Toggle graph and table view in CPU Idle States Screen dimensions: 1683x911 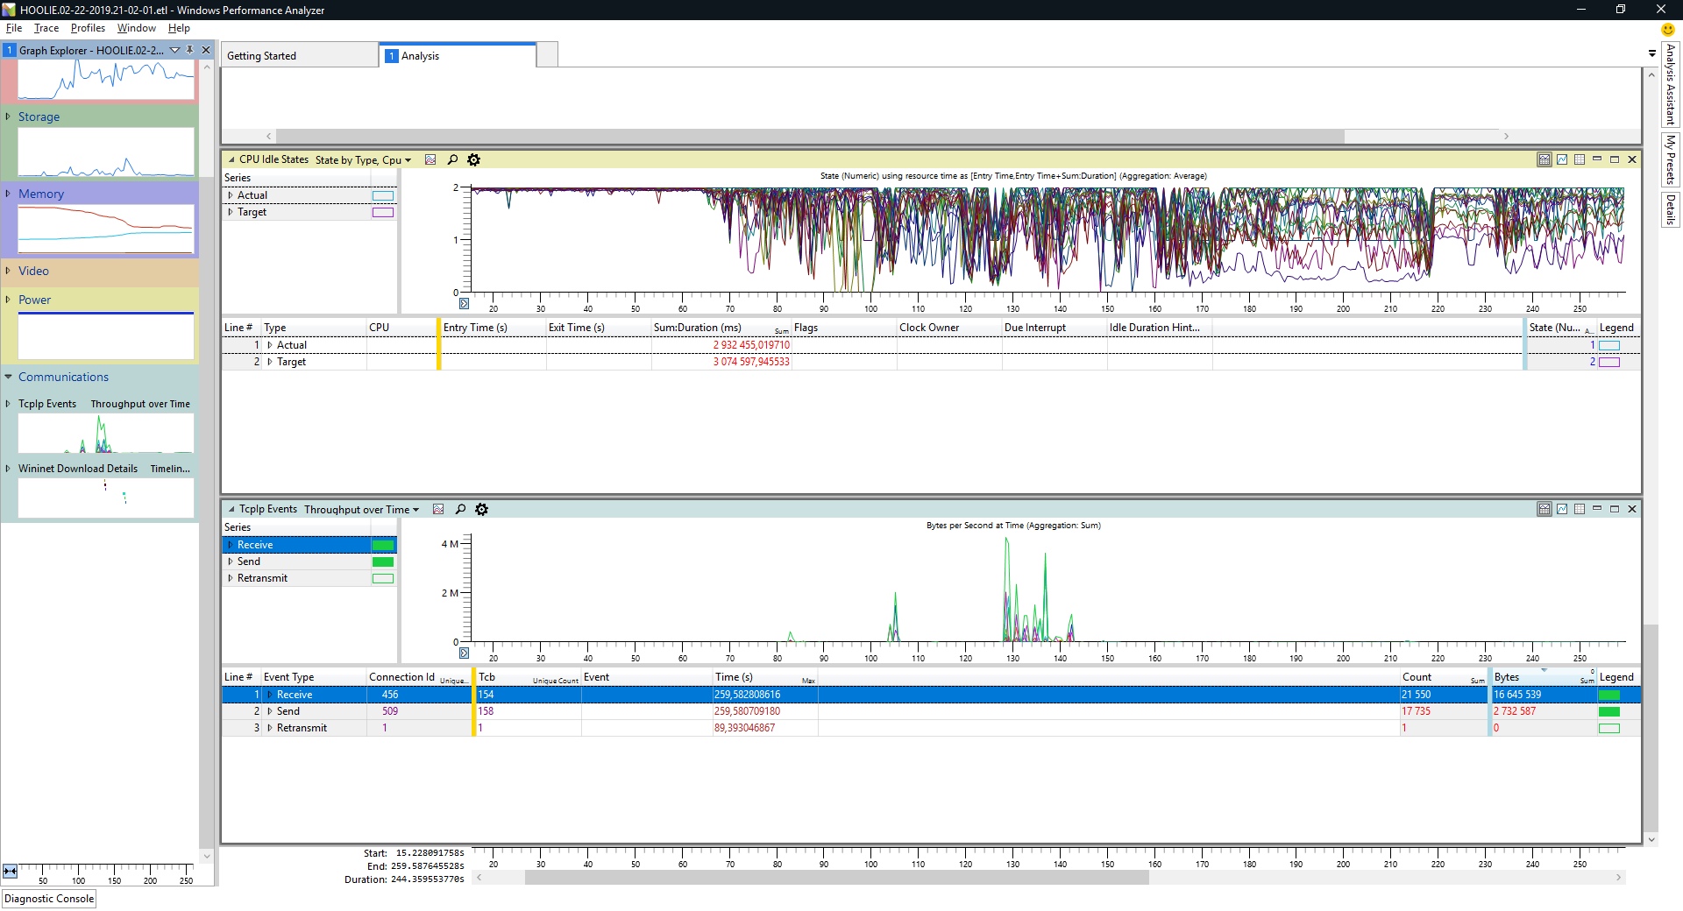coord(1545,159)
